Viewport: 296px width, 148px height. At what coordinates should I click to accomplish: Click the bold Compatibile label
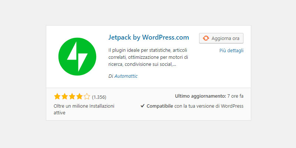click(160, 106)
